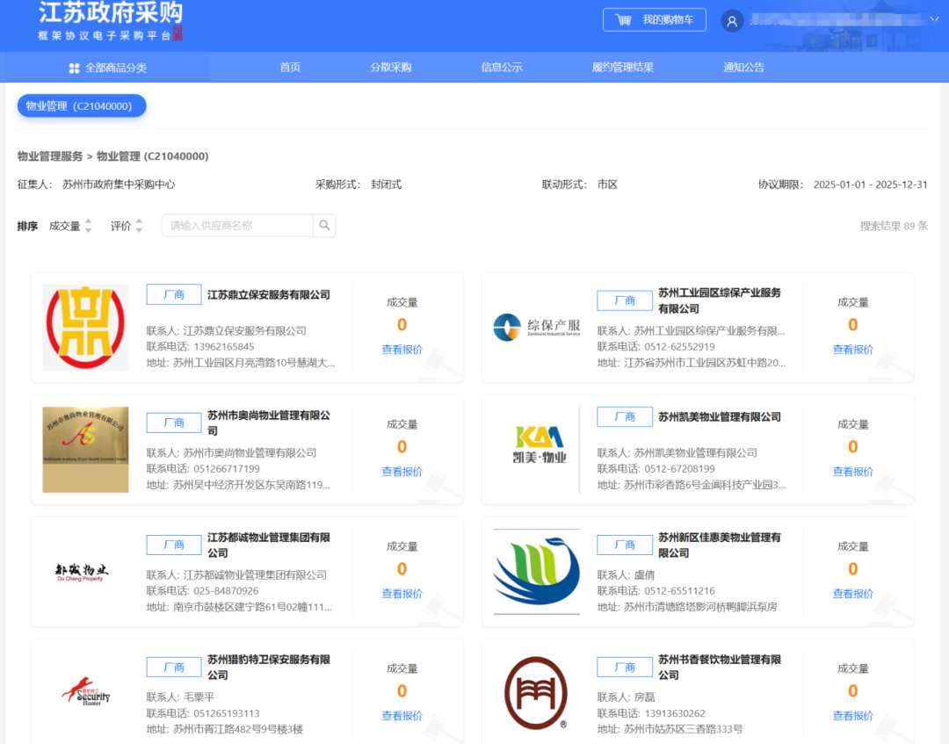Open 苏州书香餐饮物业管理有限公司 company name
This screenshot has height=744, width=949.
(720, 668)
